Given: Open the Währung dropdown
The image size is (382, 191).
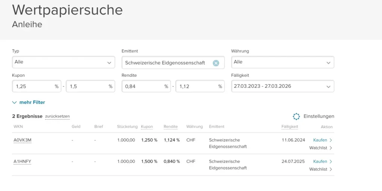Looking at the screenshot, I should pyautogui.click(x=282, y=62).
